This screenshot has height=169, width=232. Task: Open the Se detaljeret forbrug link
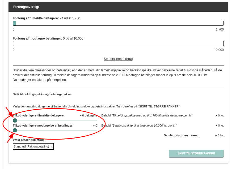coord(118,59)
